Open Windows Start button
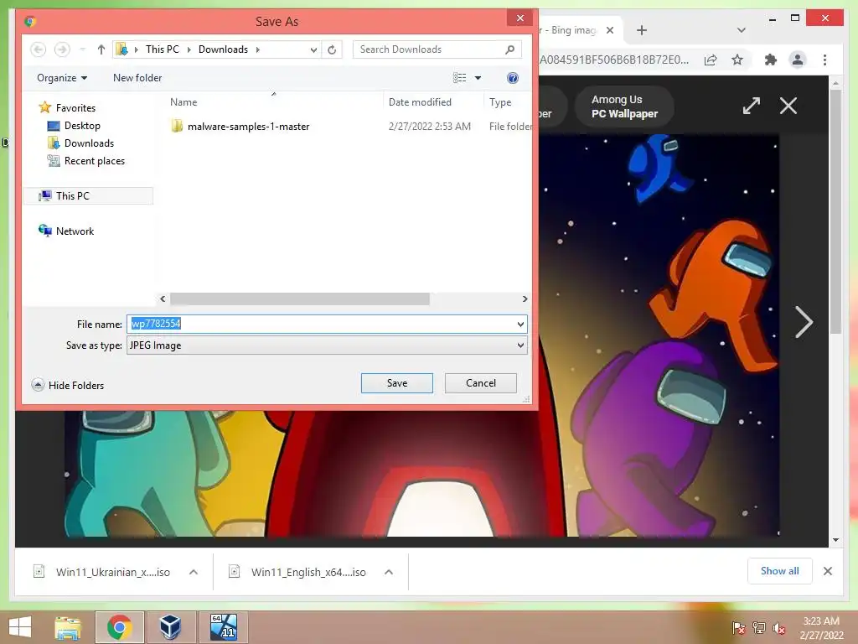 pos(20,627)
